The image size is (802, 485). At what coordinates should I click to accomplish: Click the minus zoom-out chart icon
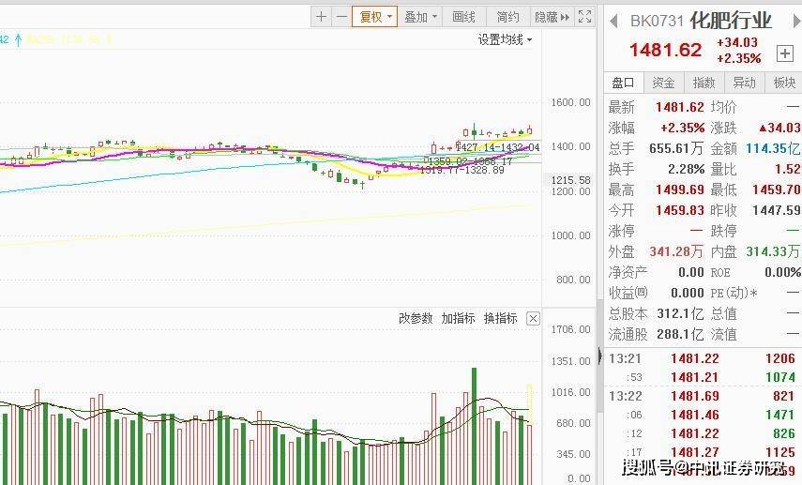341,17
